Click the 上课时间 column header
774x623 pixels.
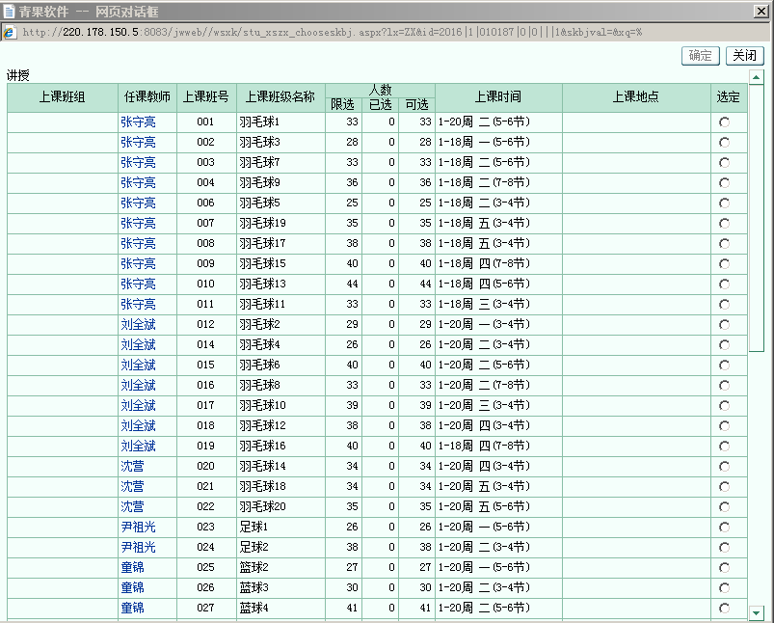[x=498, y=97]
